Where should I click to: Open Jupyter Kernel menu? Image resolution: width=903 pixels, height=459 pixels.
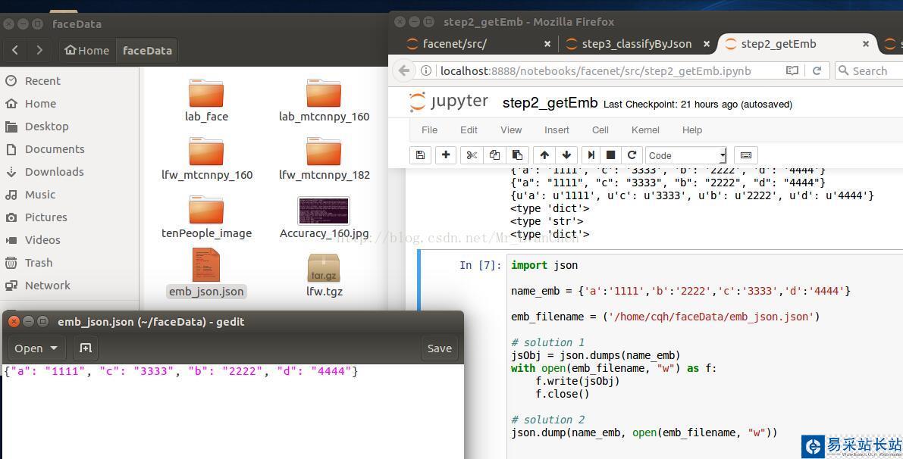645,130
